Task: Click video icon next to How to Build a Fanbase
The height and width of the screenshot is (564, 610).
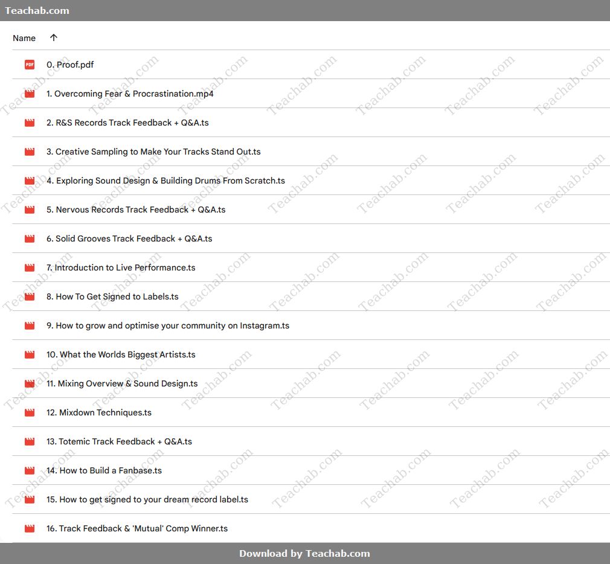Action: click(30, 470)
